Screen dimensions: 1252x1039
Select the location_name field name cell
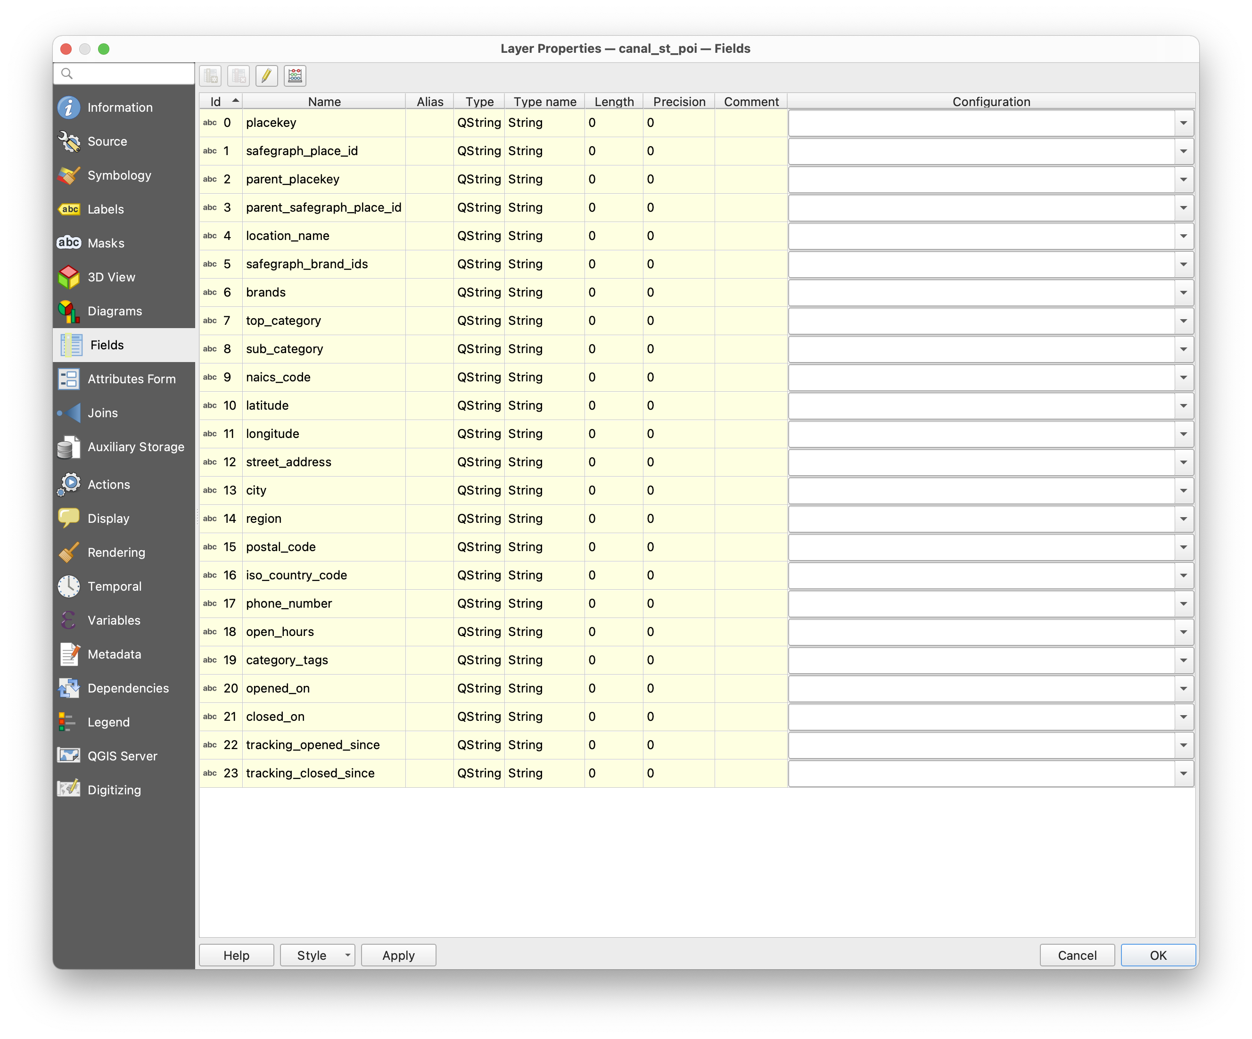click(288, 236)
